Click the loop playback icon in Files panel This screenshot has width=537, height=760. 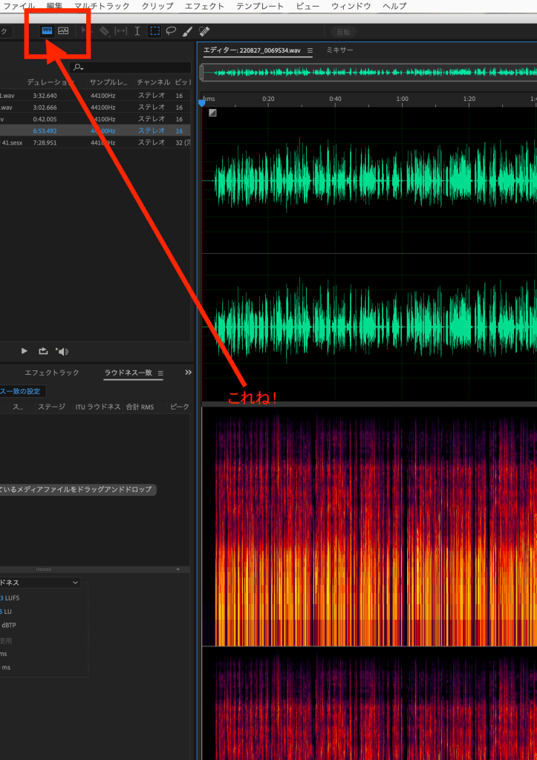[x=43, y=351]
